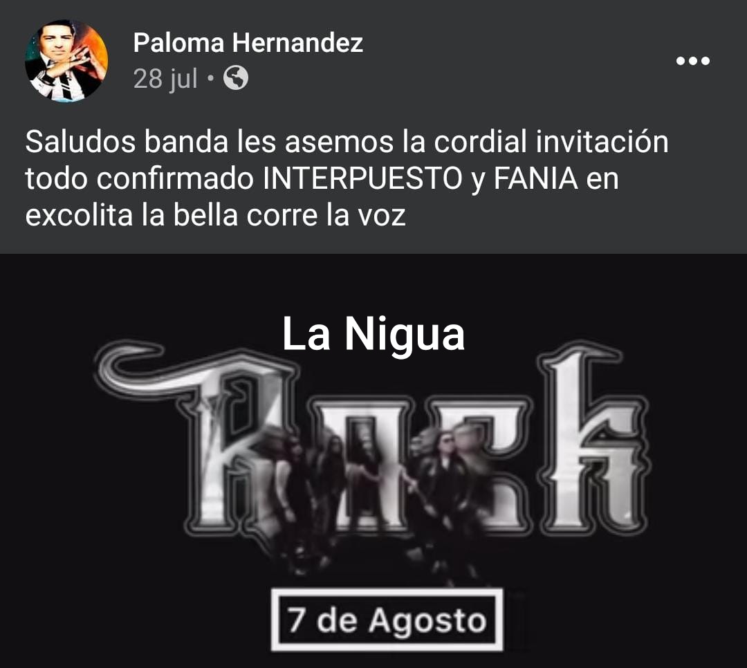
Task: Click excolita la bella text
Action: pos(131,215)
